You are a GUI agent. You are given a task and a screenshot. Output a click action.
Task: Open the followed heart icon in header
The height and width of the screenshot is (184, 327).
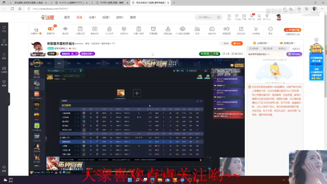tap(237, 16)
